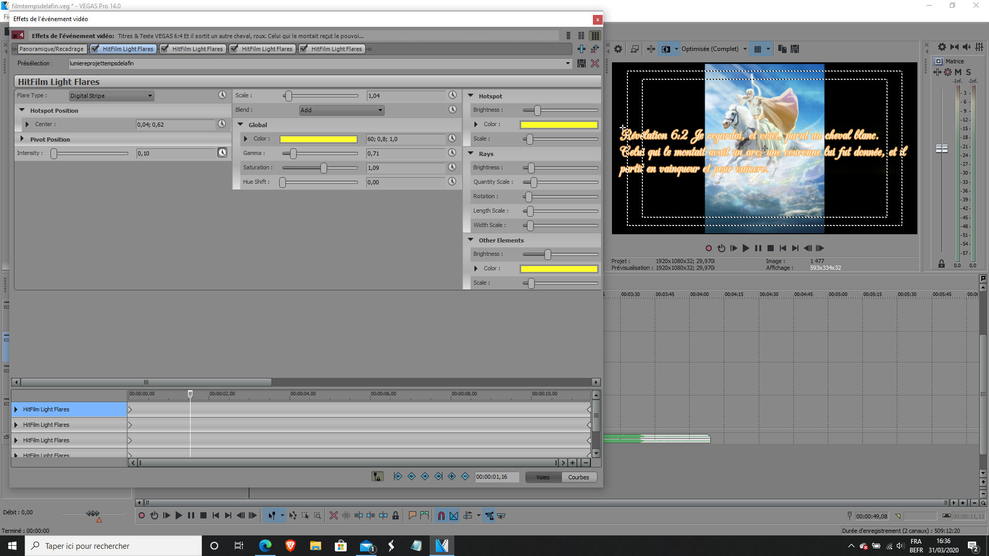989x556 pixels.
Task: Click the Global yellow color swatch
Action: pyautogui.click(x=318, y=139)
